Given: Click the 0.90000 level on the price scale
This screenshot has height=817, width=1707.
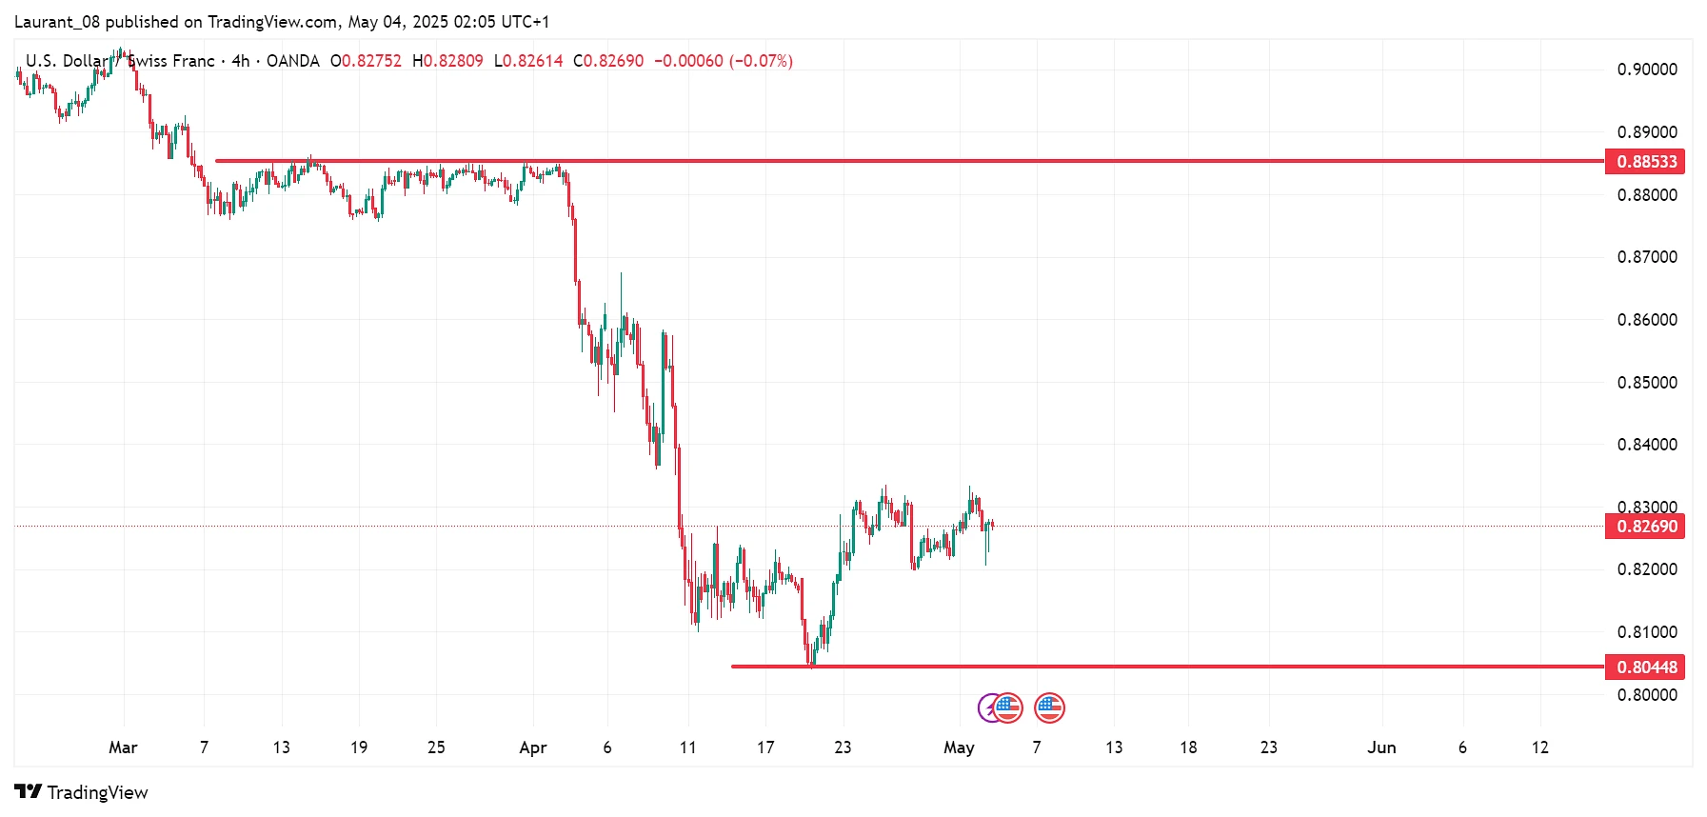Looking at the screenshot, I should pos(1647,70).
